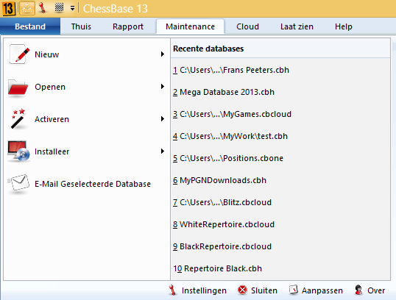The image size is (396, 300).
Task: Select the Installeer menu entry
Action: click(x=86, y=151)
